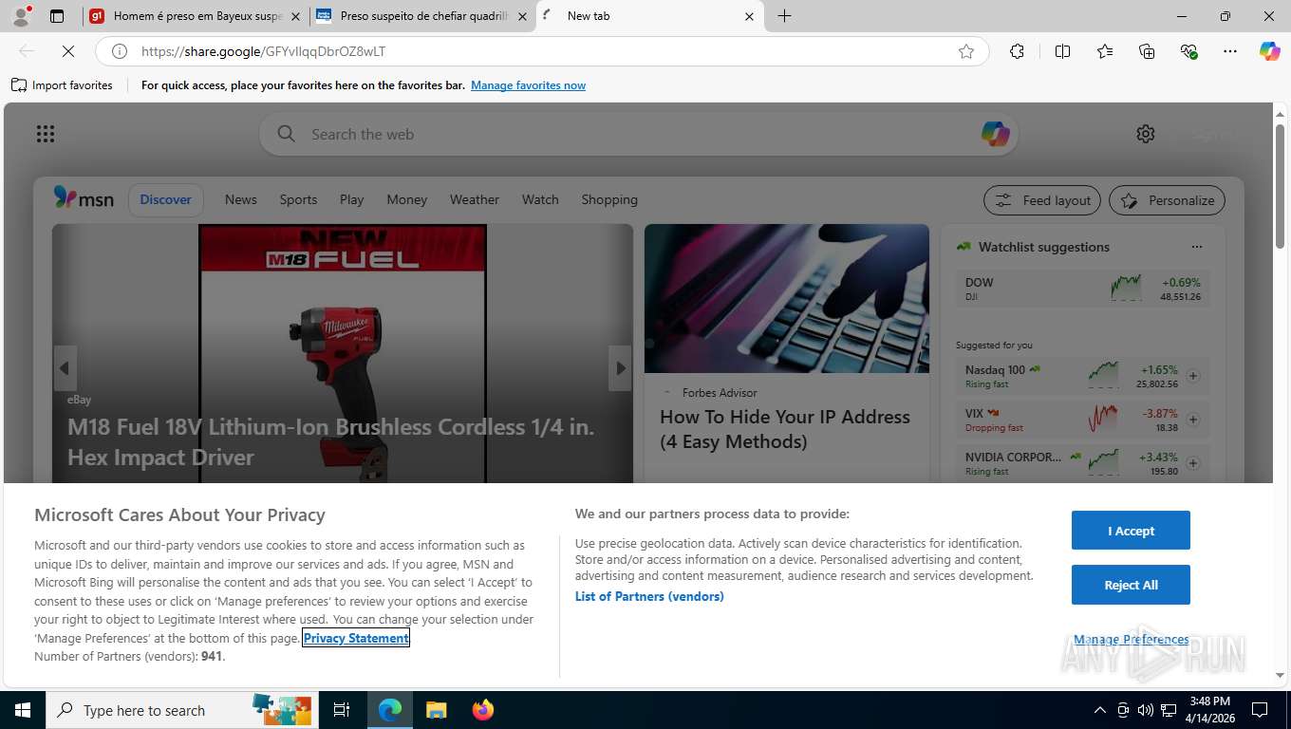Select Discover tab

coord(166,199)
